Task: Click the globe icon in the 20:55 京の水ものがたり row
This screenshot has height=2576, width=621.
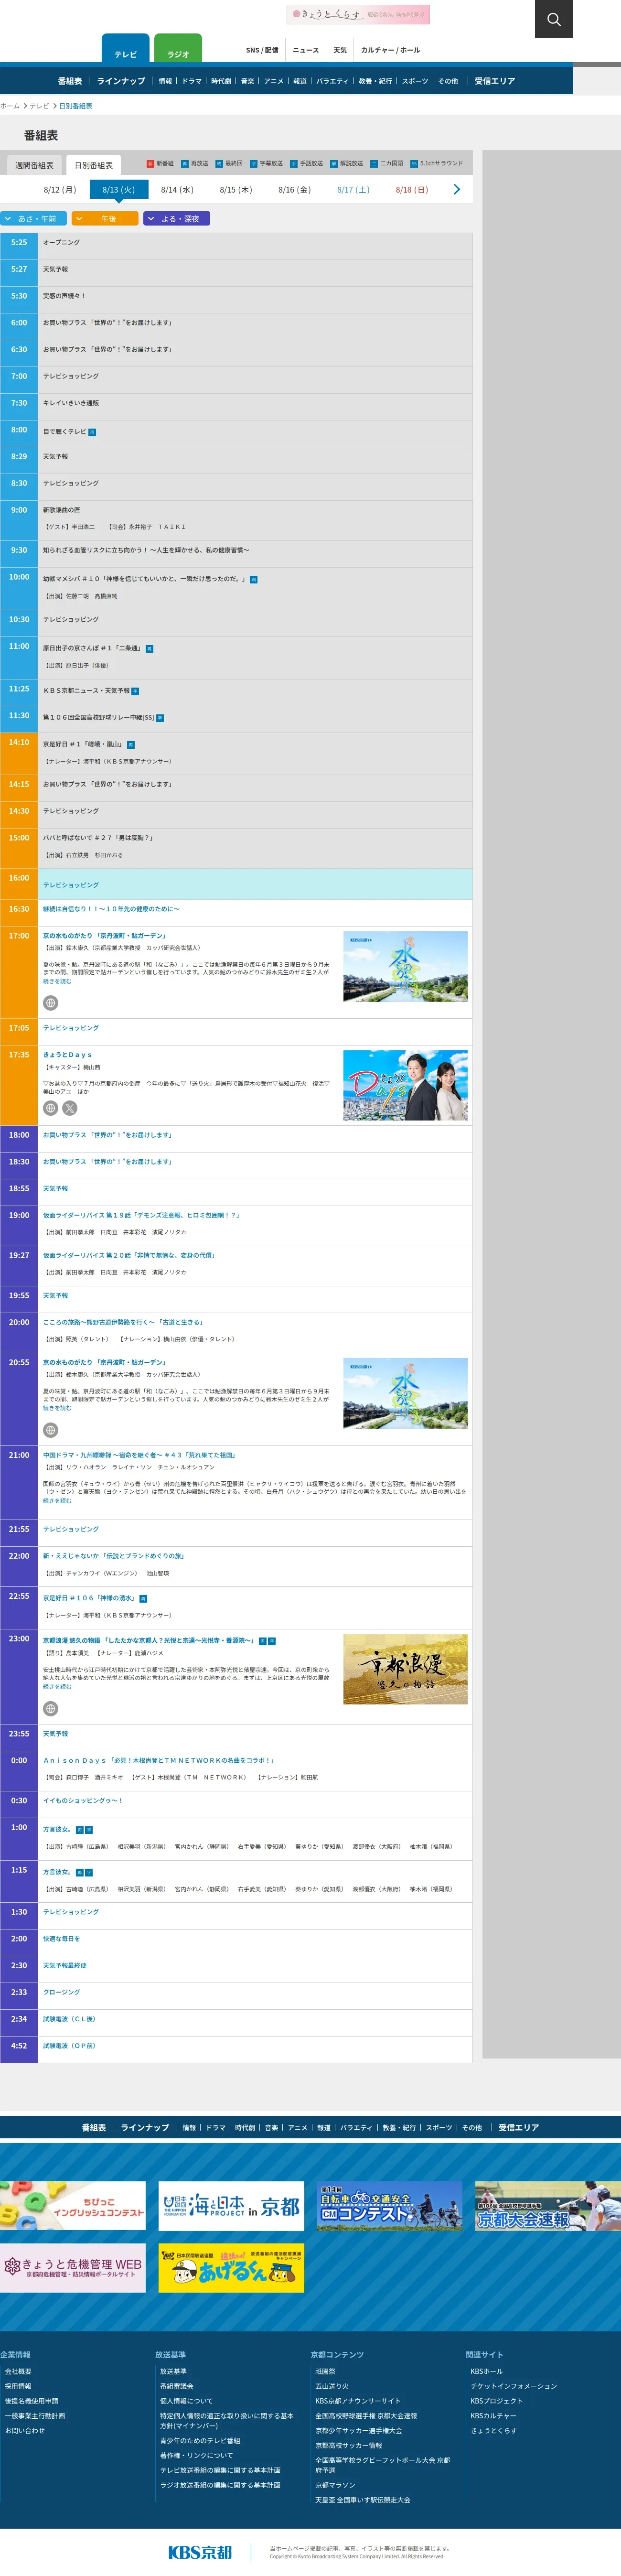Action: (x=51, y=1430)
